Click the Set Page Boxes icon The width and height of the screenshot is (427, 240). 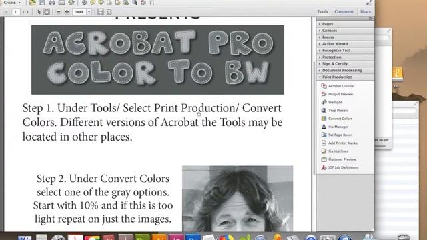(324, 135)
